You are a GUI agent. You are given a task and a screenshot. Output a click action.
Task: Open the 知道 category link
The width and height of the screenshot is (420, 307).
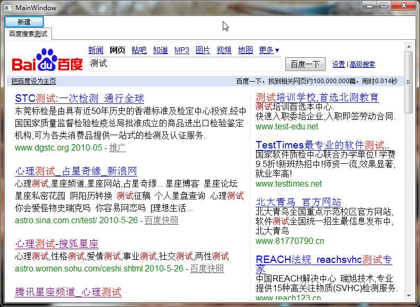tap(161, 50)
